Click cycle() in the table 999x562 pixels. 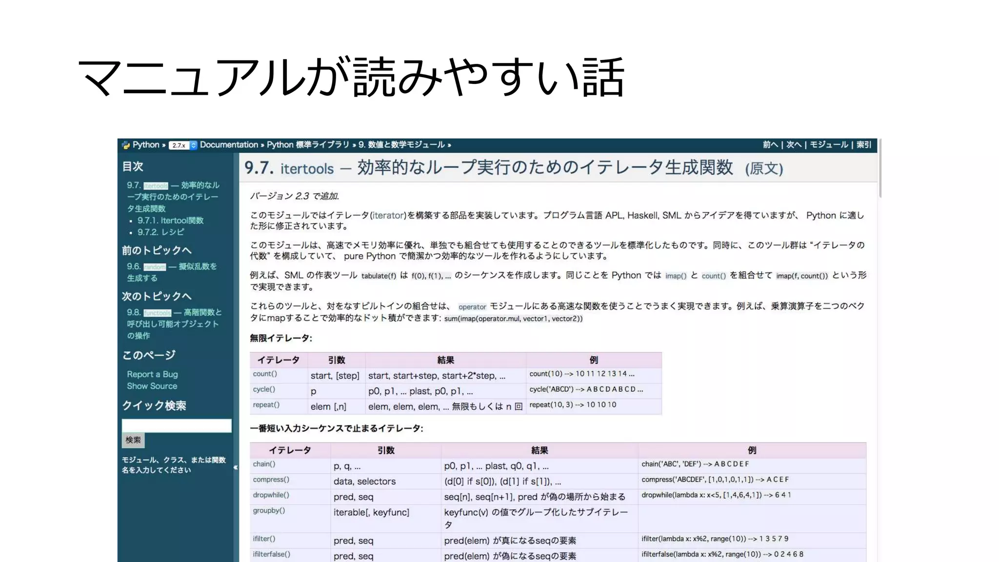264,390
